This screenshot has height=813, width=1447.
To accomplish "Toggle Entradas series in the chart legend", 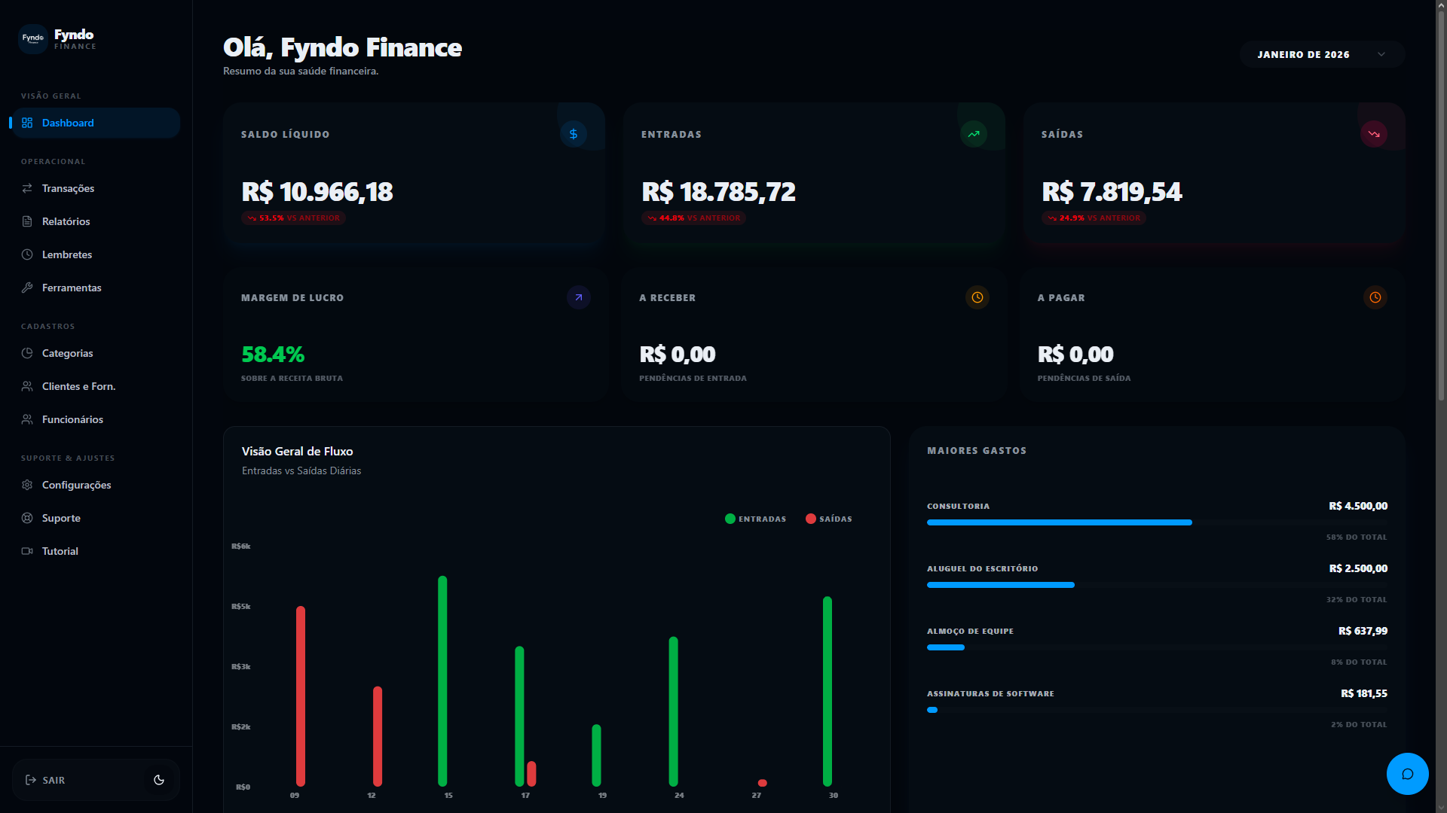I will [754, 519].
